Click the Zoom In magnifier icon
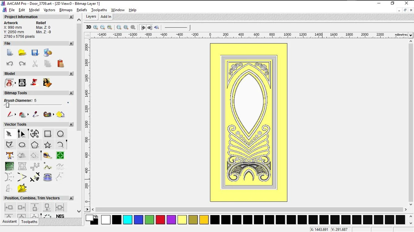This screenshot has height=232, width=414. pyautogui.click(x=96, y=27)
